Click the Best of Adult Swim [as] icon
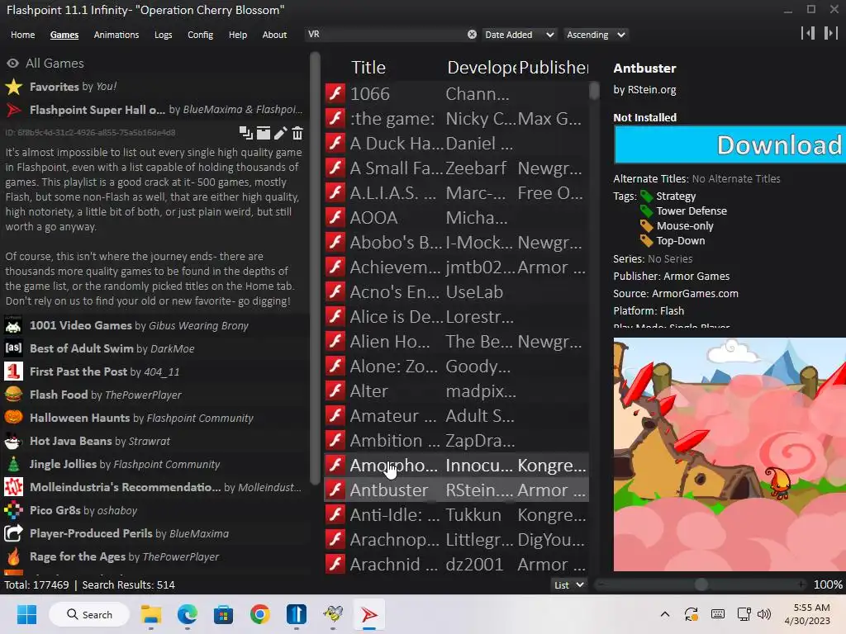 [13, 348]
